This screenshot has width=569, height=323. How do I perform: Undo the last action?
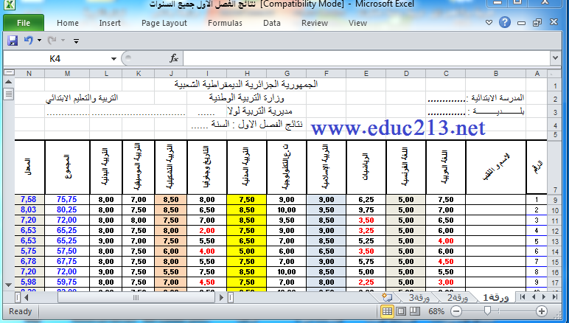click(x=28, y=41)
